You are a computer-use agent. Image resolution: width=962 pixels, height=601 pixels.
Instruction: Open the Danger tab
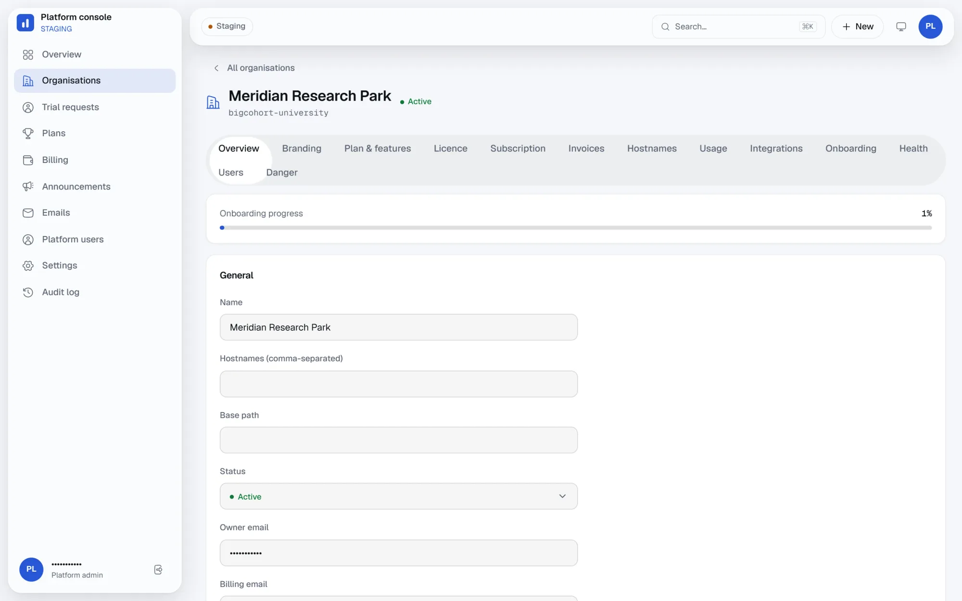[282, 173]
